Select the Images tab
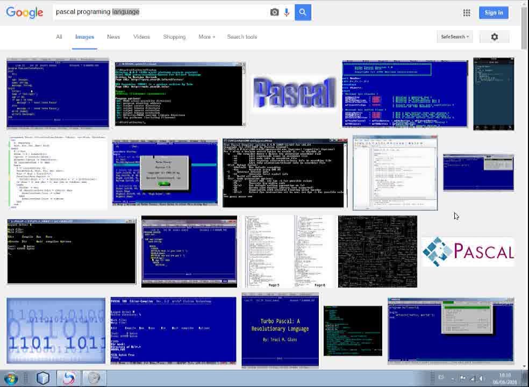This screenshot has height=387, width=529. point(84,37)
